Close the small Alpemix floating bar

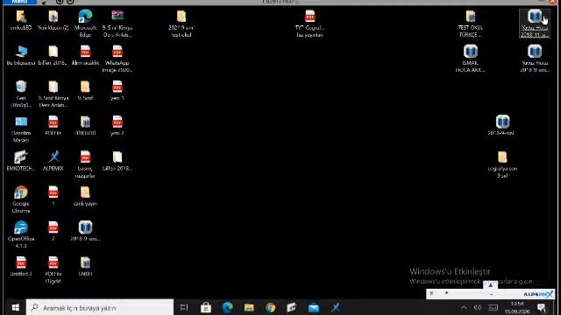pyautogui.click(x=431, y=293)
